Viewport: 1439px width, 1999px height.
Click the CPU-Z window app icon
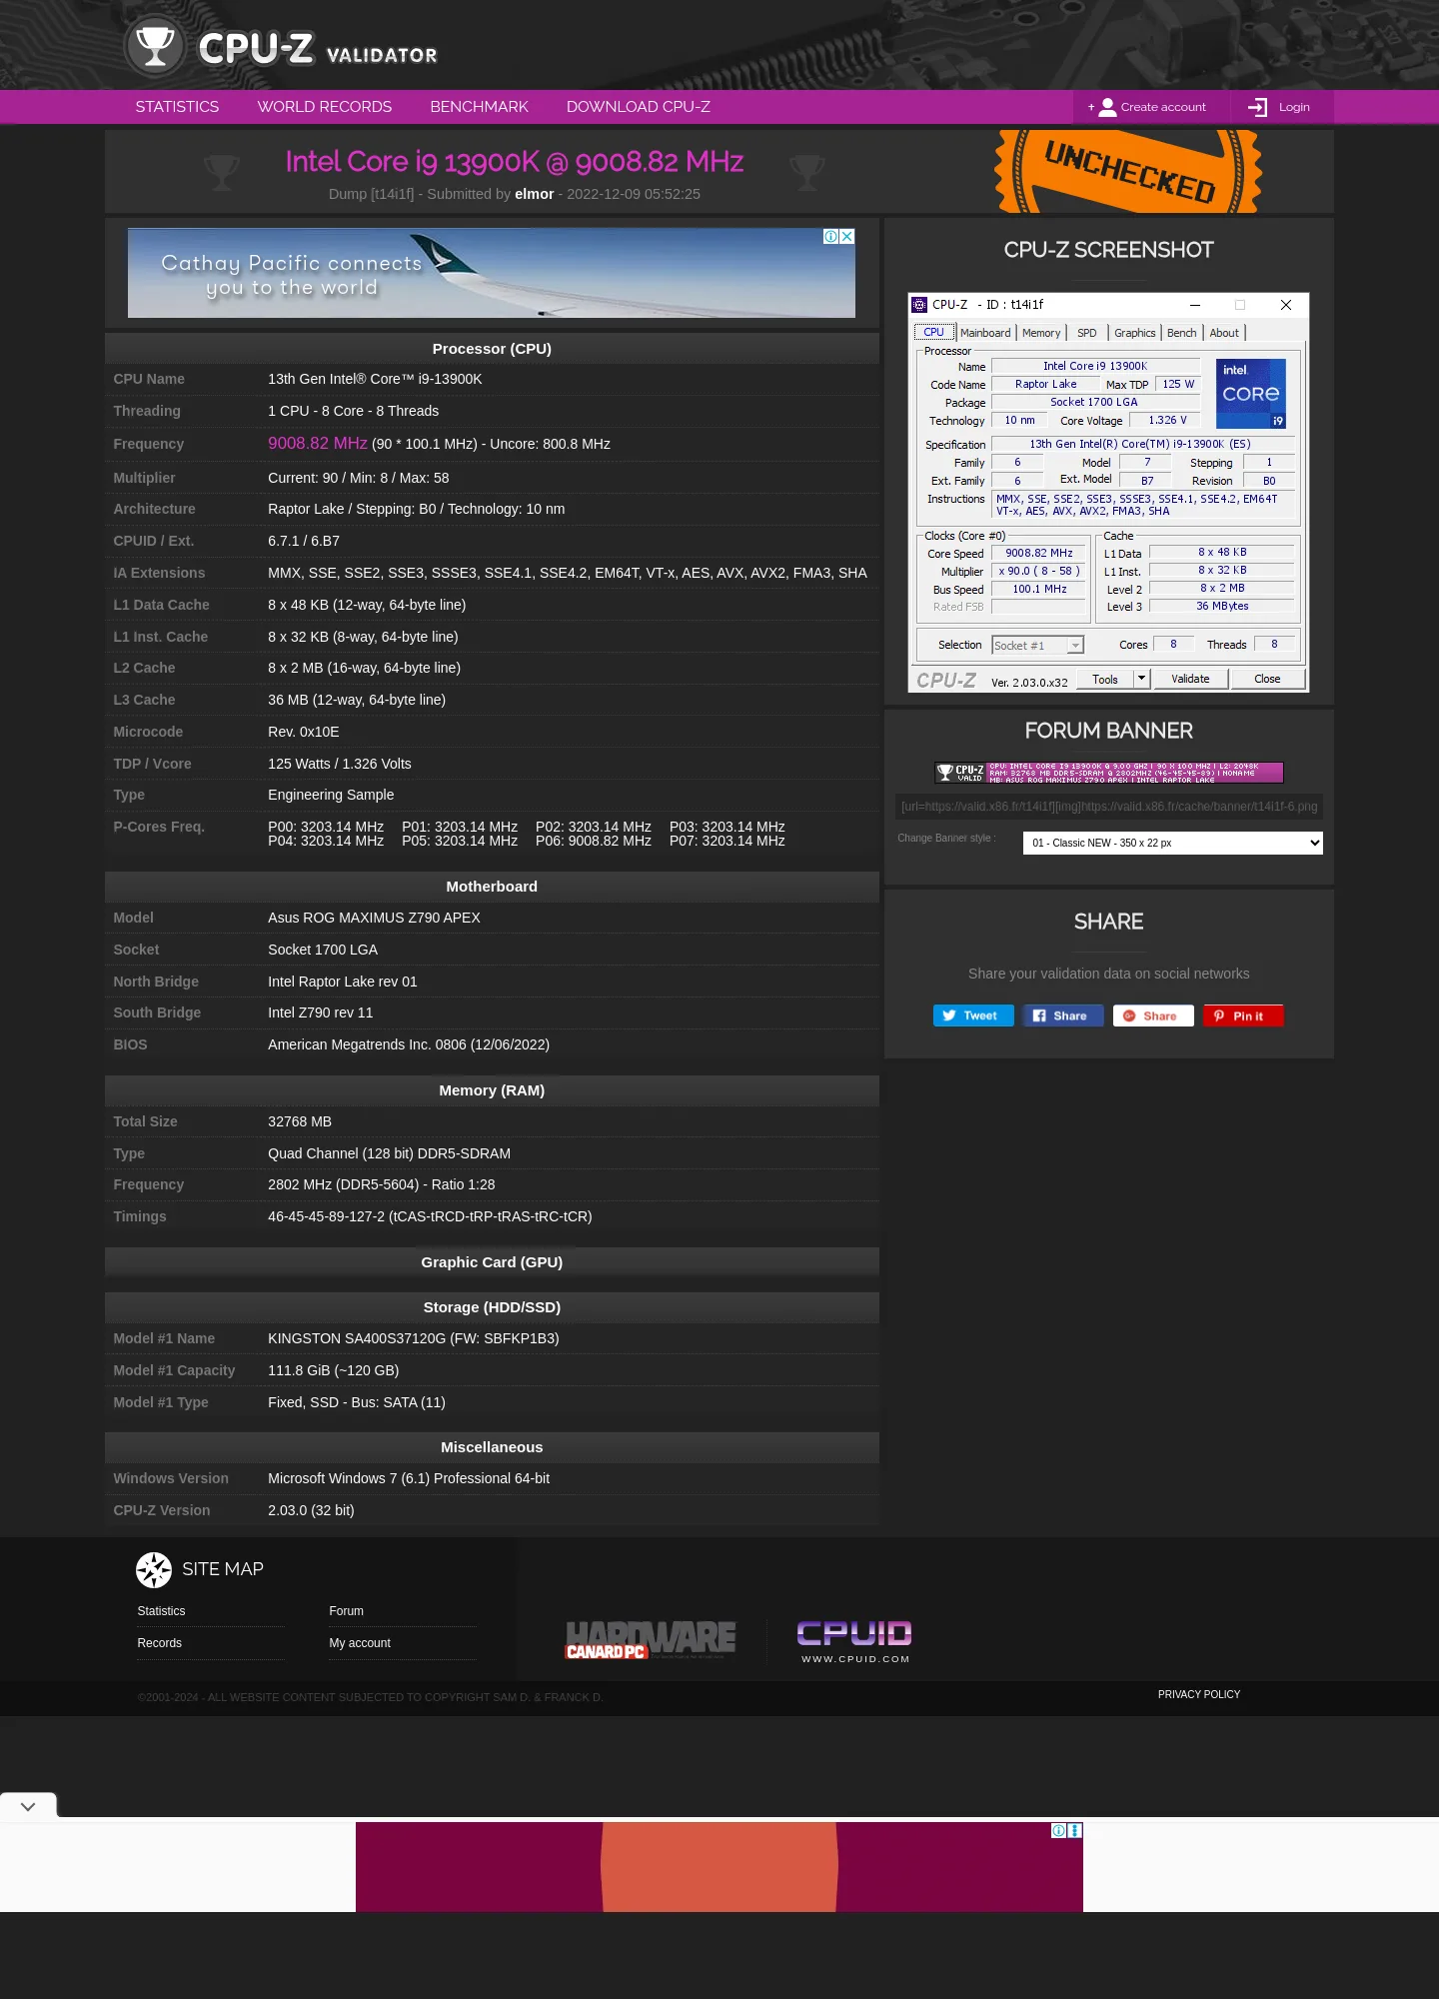point(919,305)
